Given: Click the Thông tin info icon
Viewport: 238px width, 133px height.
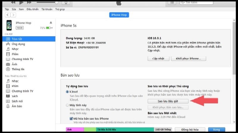Looking at the screenshot, I should (x=8, y=69).
